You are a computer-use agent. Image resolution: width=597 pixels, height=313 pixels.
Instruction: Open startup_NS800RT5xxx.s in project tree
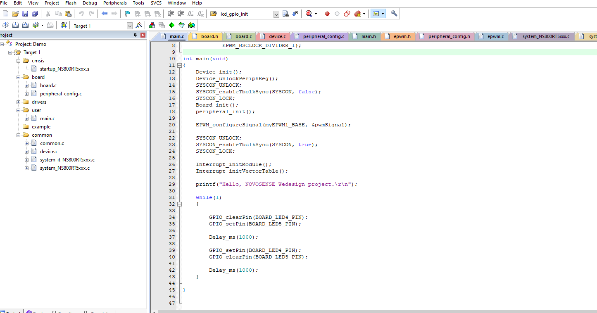[x=64, y=69]
